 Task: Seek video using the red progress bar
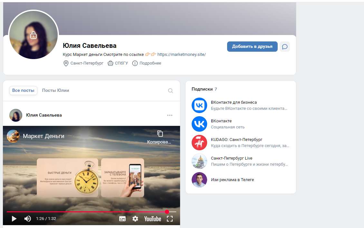click(x=91, y=212)
